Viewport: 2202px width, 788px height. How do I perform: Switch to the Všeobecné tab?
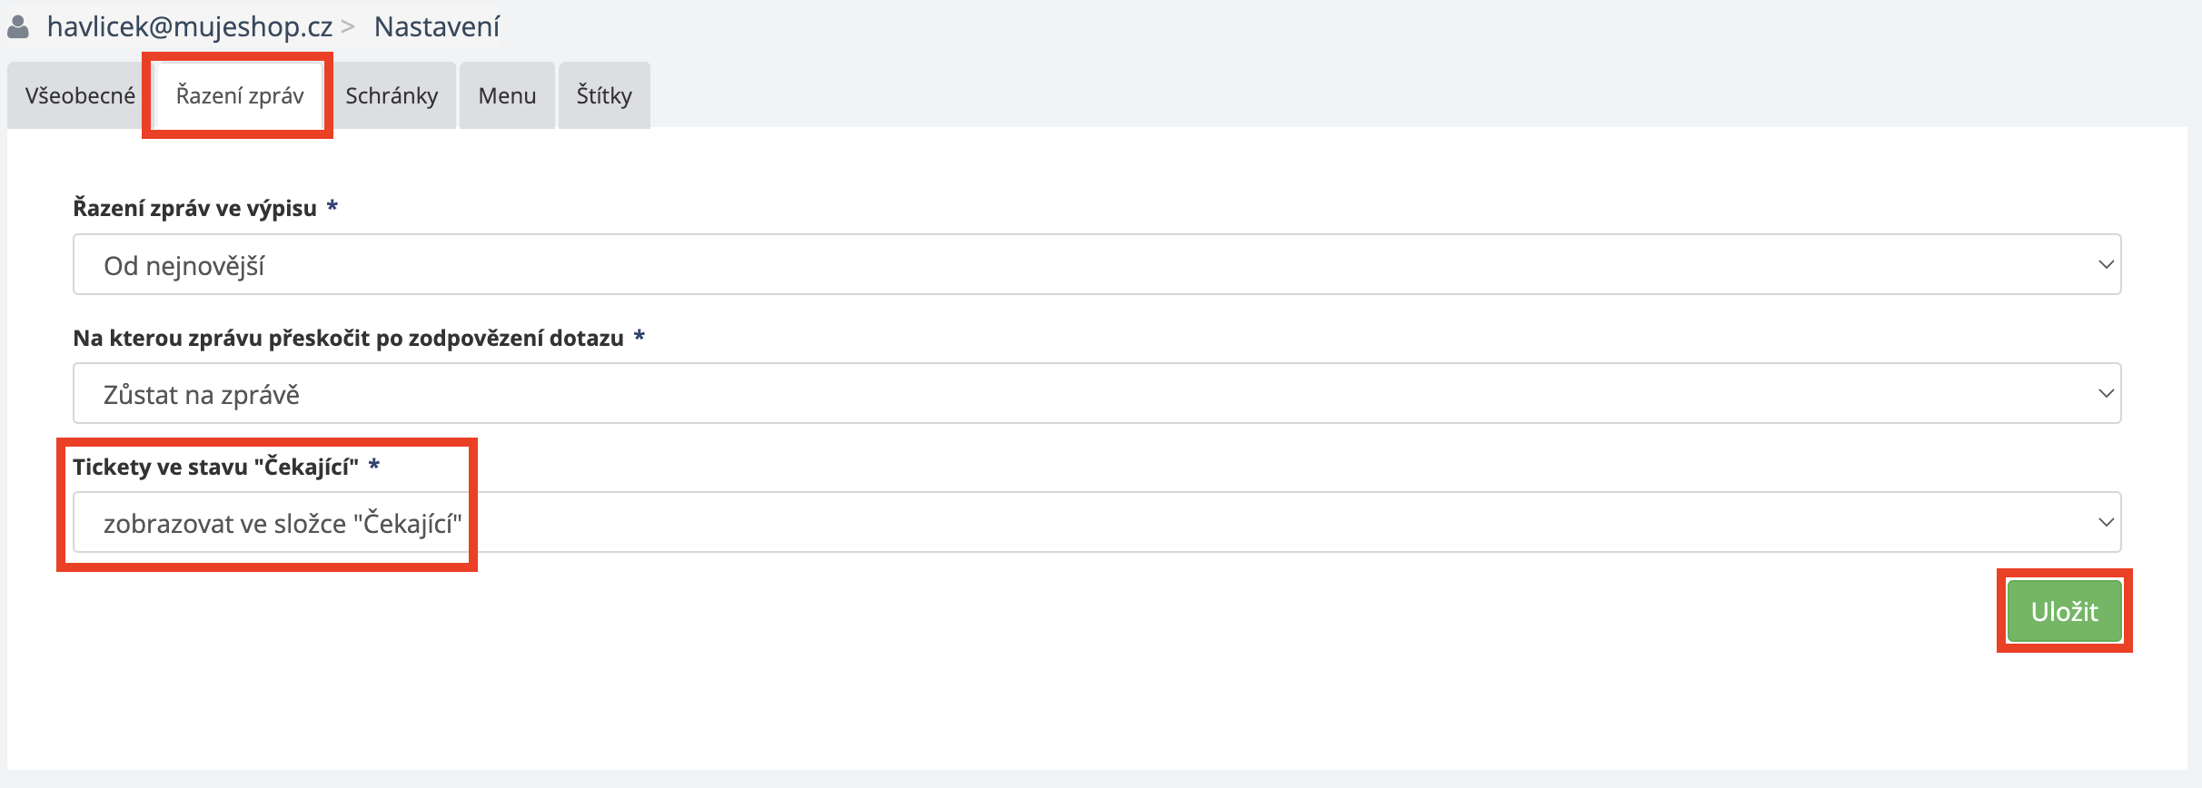click(x=80, y=96)
